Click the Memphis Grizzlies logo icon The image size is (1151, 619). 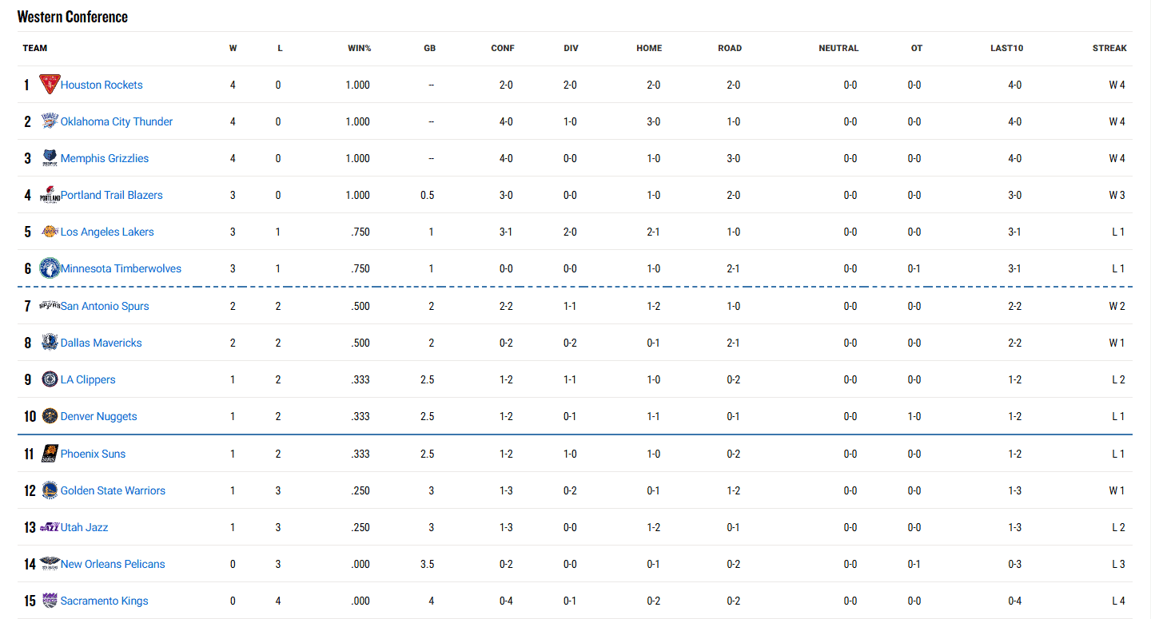(50, 158)
